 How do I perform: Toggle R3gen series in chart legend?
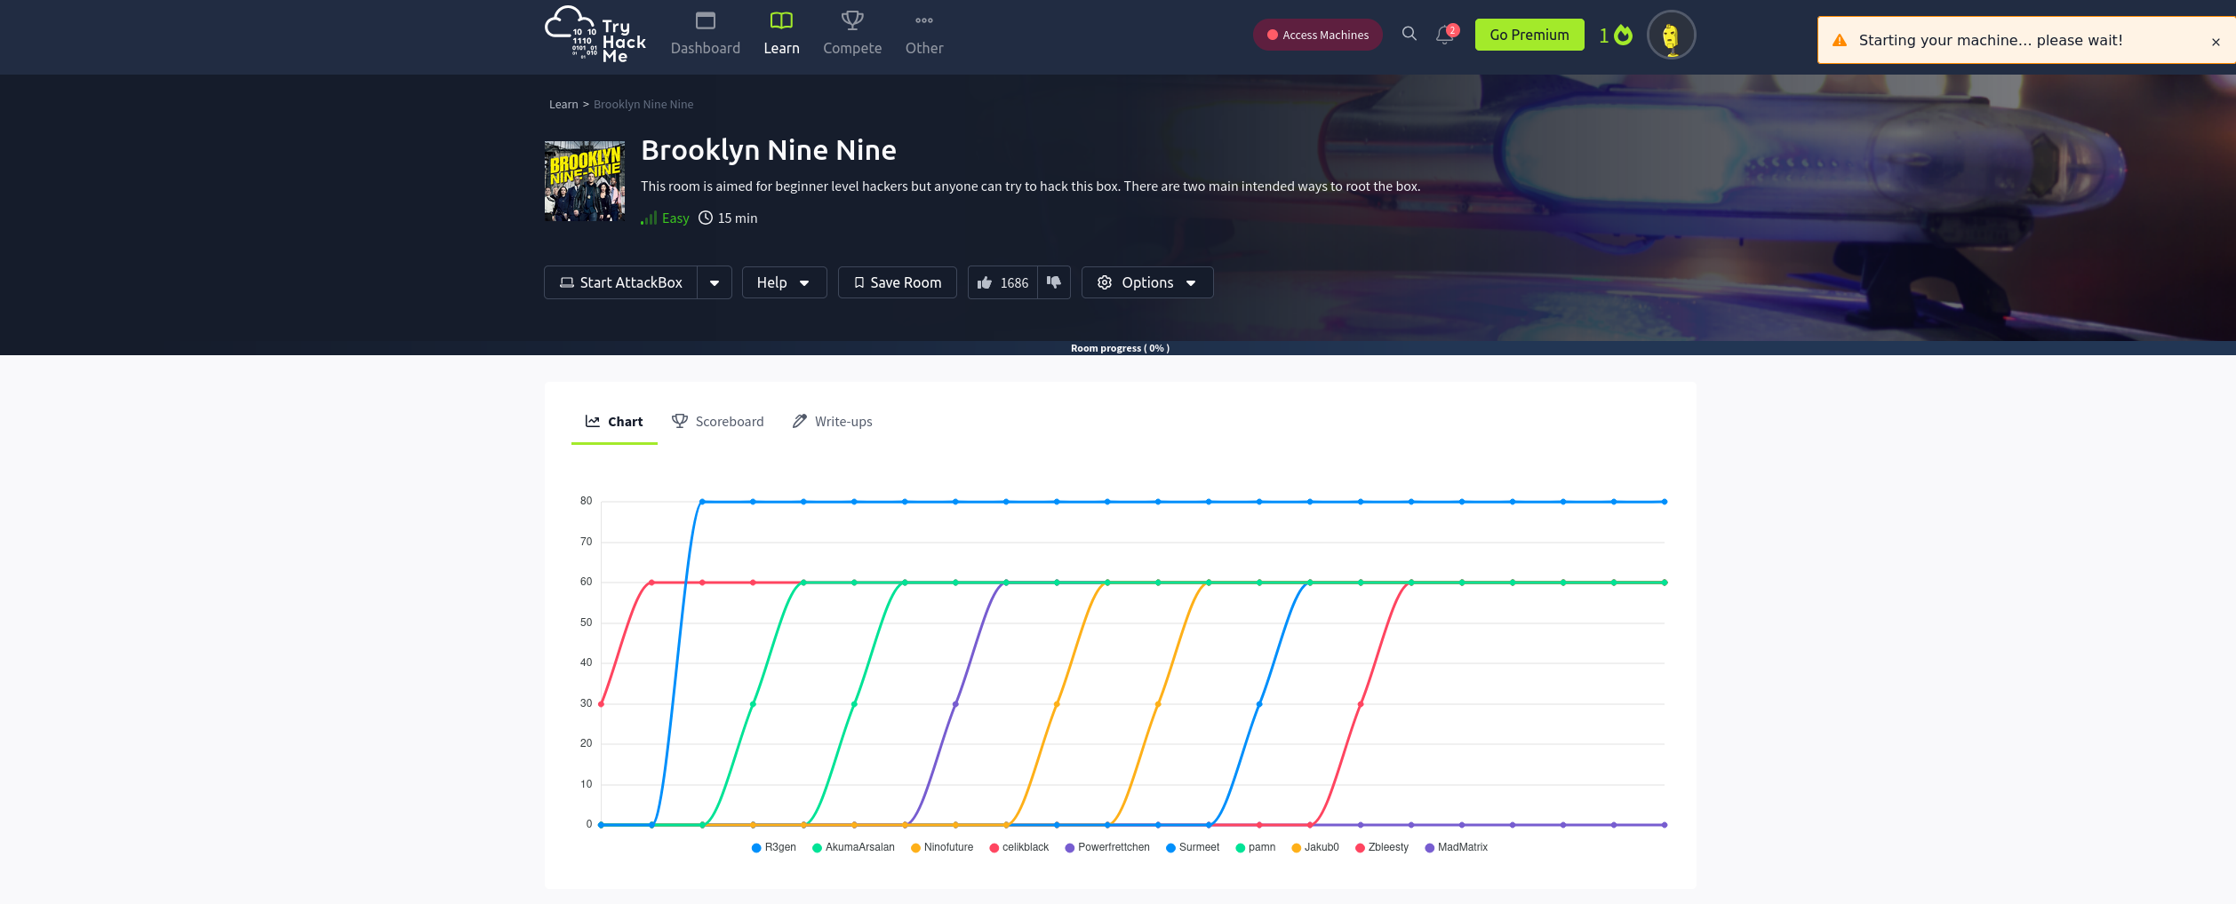(x=773, y=847)
